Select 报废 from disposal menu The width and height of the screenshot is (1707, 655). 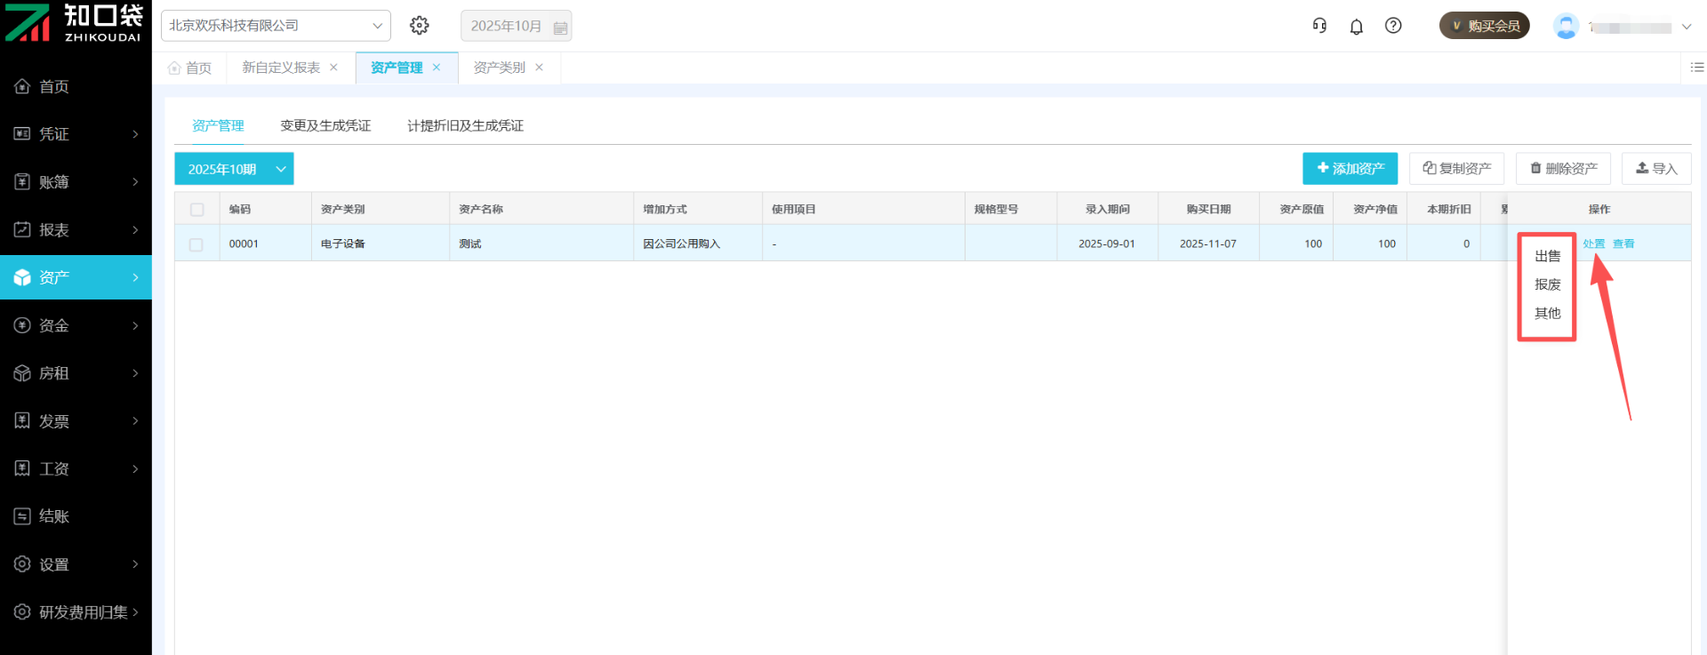[1547, 284]
